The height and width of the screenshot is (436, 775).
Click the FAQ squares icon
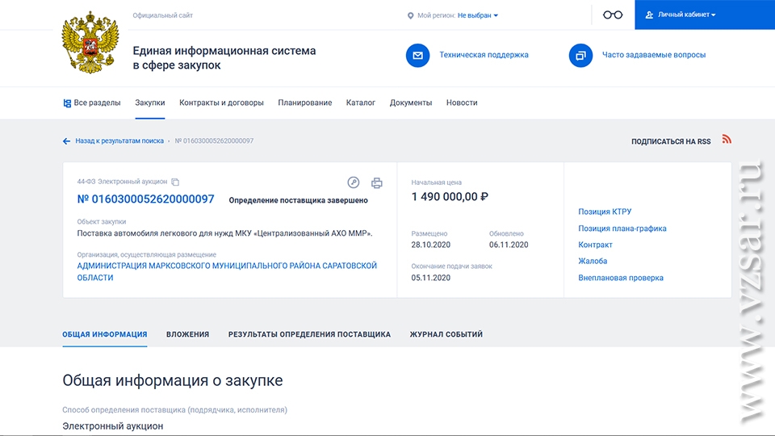tap(580, 56)
